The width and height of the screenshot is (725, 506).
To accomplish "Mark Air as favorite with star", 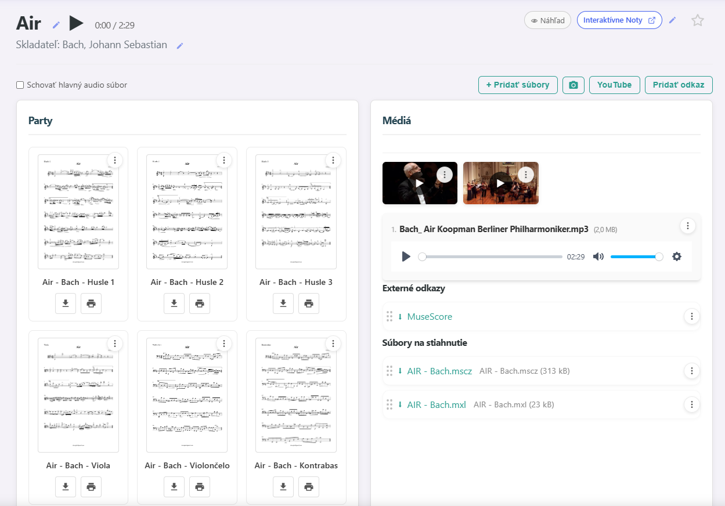I will click(698, 20).
